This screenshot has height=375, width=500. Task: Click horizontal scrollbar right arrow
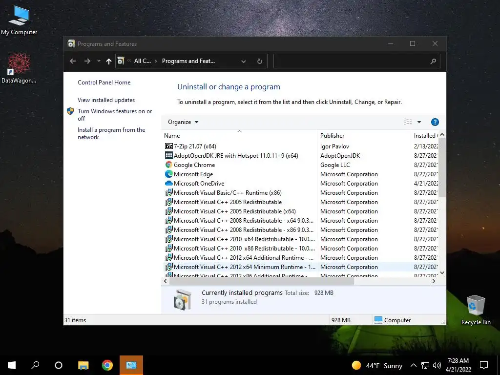click(434, 281)
